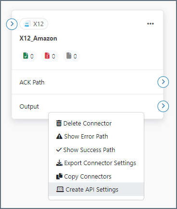Viewport: 177px width, 209px height.
Task: Choose Export Connector Settings menu entry
Action: (96, 163)
